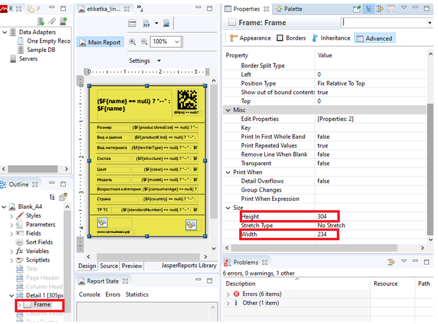
Task: Open the Settings dropdown menu
Action: [145, 60]
